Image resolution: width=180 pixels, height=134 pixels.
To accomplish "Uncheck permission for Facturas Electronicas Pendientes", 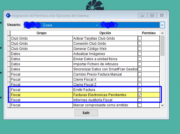I will (x=140, y=95).
